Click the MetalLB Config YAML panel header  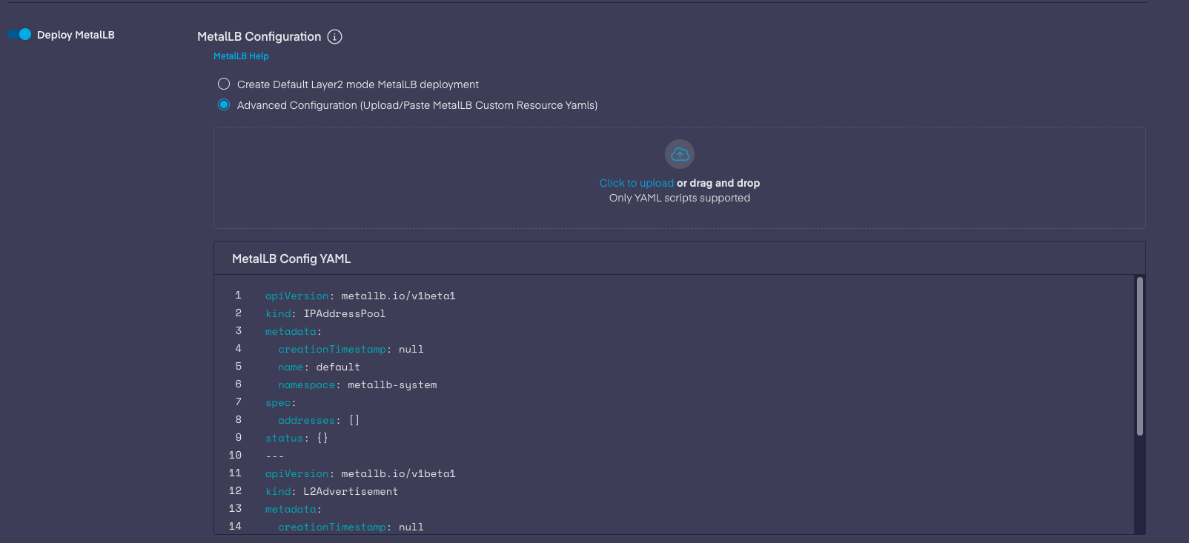click(x=291, y=259)
